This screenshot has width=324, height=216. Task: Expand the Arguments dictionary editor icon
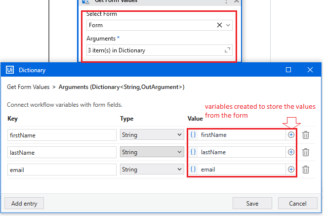227,50
